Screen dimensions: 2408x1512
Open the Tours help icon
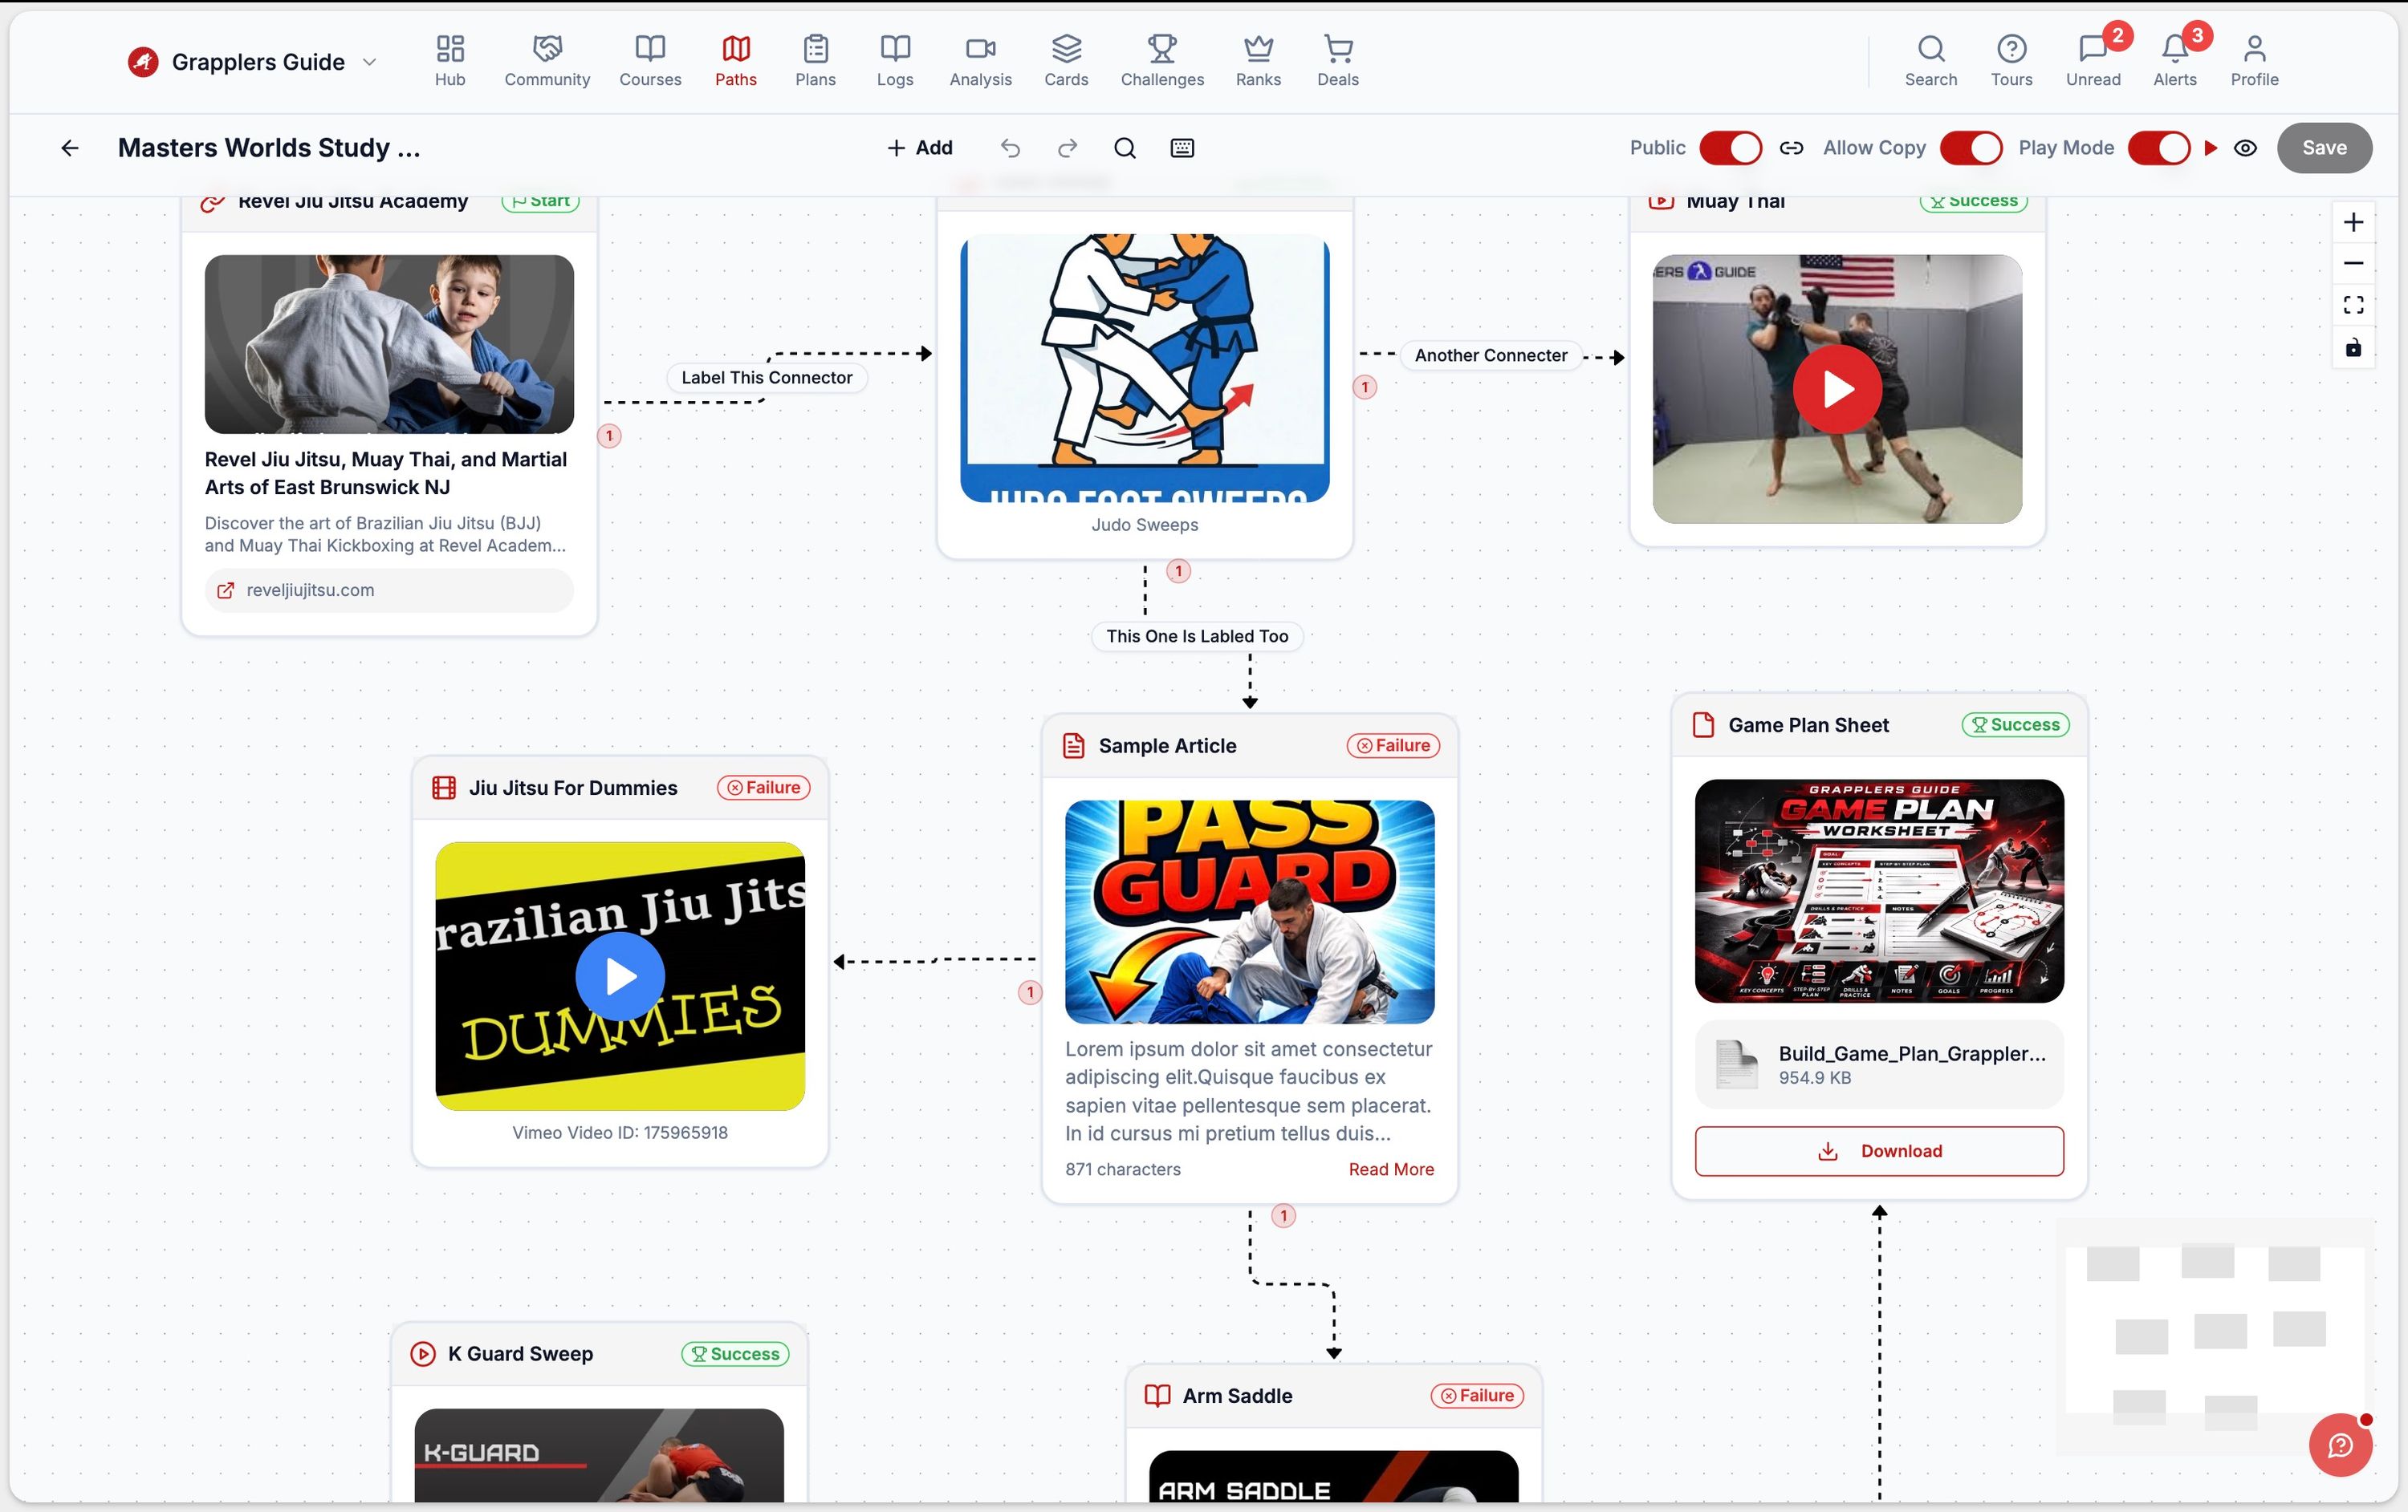pyautogui.click(x=2011, y=61)
